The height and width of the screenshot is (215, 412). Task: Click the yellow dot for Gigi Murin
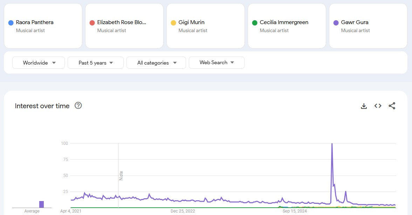[173, 23]
